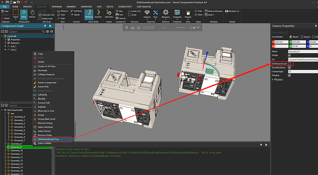This screenshot has width=318, height=175.
Task: Launch Blenderer 2.2 render
Action: 232,11
